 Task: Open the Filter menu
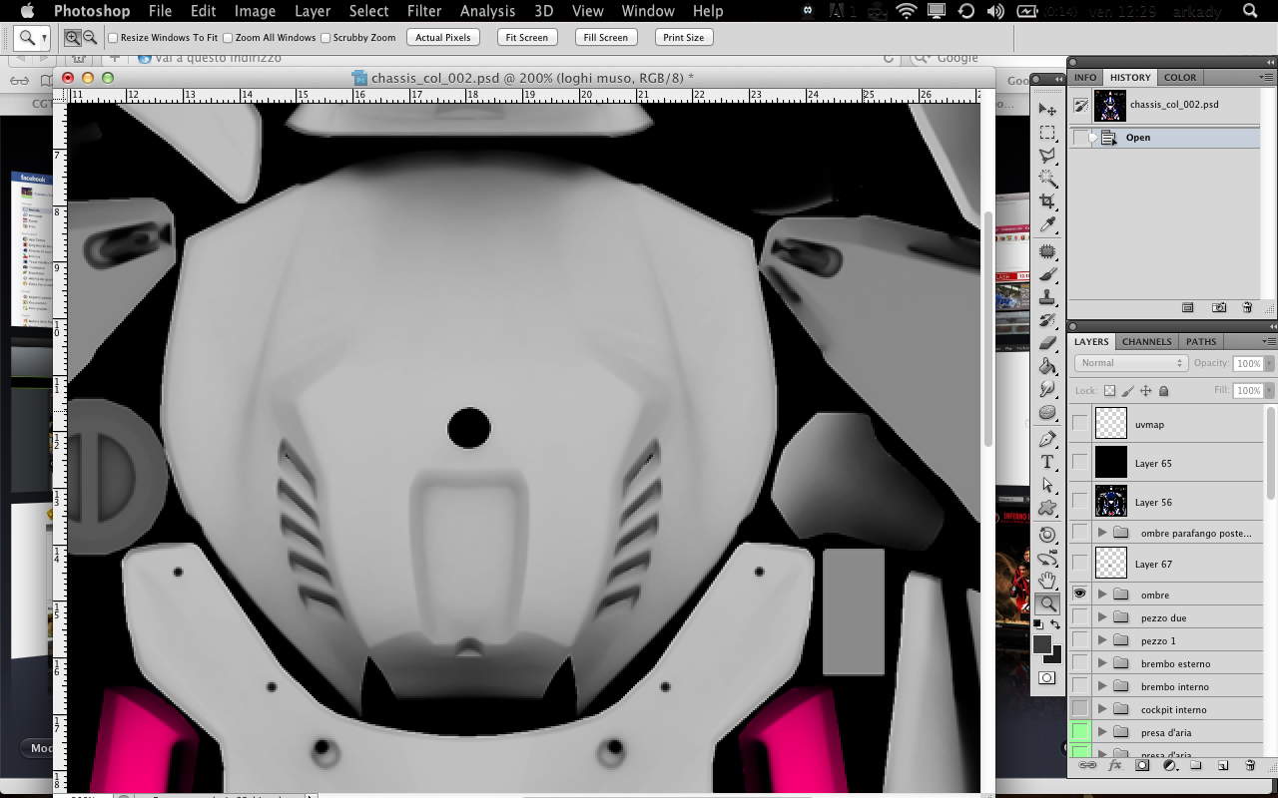coord(424,11)
